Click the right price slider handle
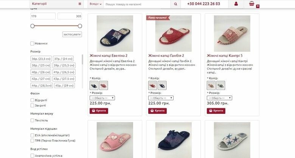 [80, 26]
